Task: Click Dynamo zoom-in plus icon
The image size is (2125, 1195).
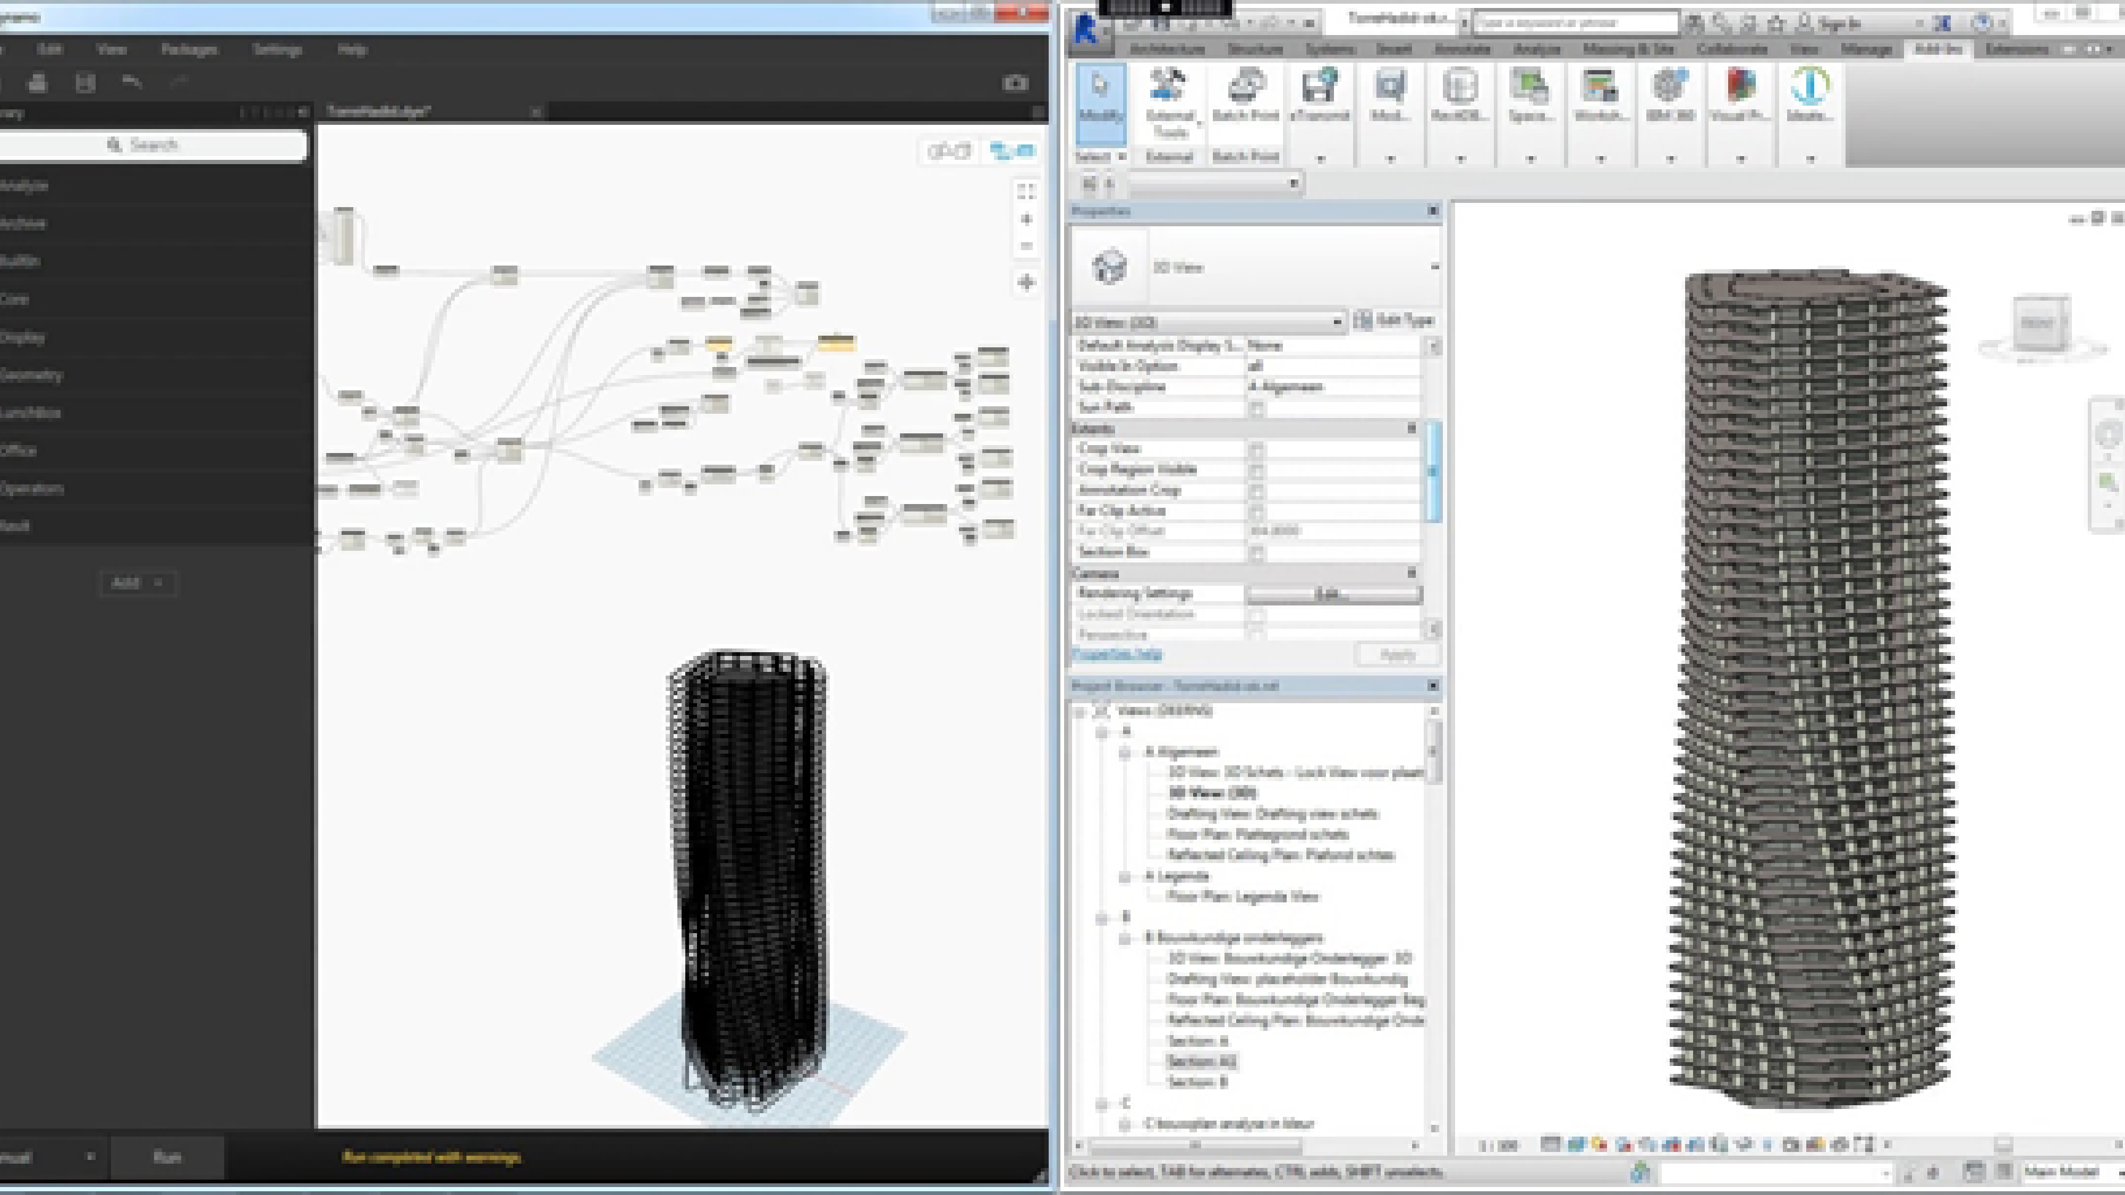Action: point(1026,219)
